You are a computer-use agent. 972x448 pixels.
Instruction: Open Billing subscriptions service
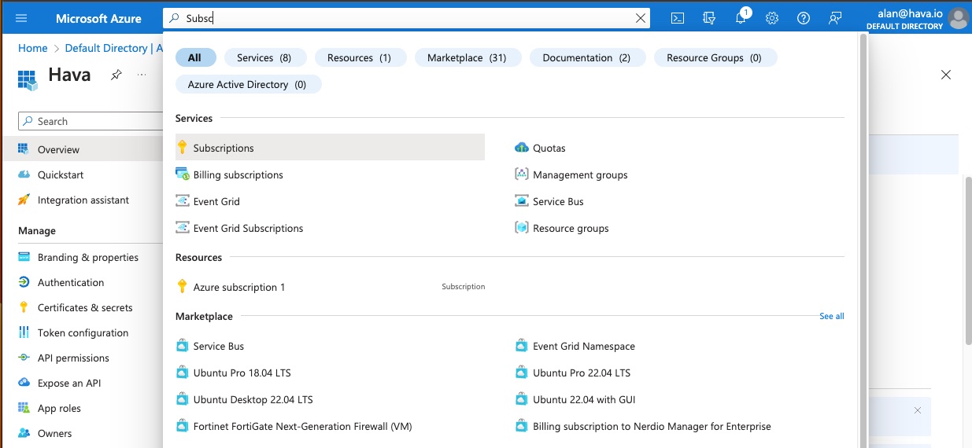coord(238,174)
